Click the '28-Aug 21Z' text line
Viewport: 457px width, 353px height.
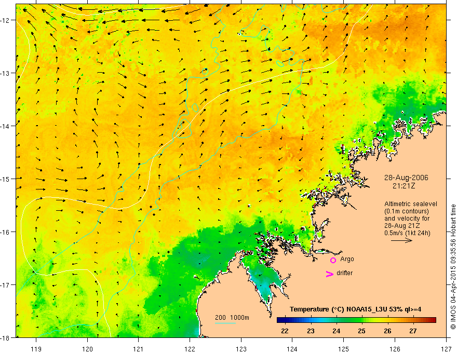tap(402, 226)
